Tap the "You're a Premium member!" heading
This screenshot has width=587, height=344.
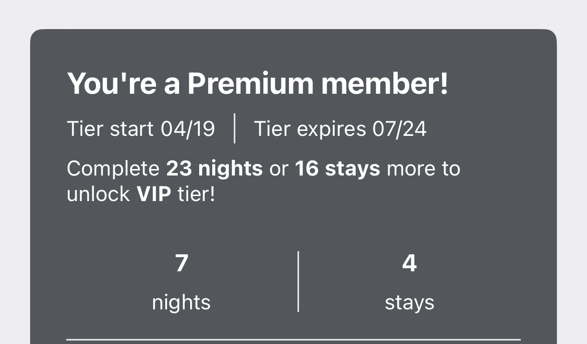click(257, 84)
